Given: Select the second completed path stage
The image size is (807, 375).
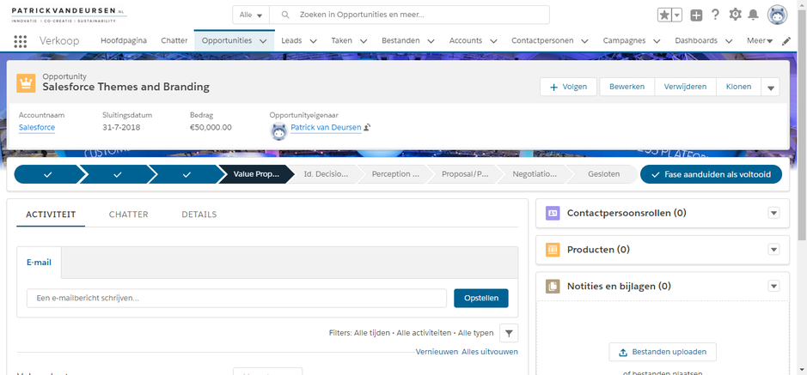Looking at the screenshot, I should pos(117,175).
